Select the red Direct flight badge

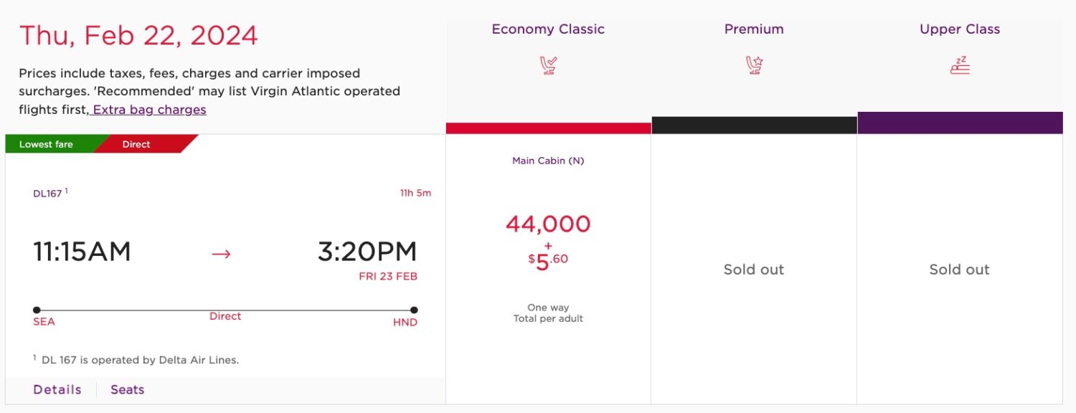pos(136,144)
